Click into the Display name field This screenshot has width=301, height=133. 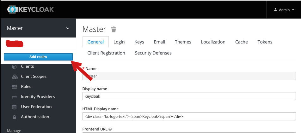click(x=189, y=96)
